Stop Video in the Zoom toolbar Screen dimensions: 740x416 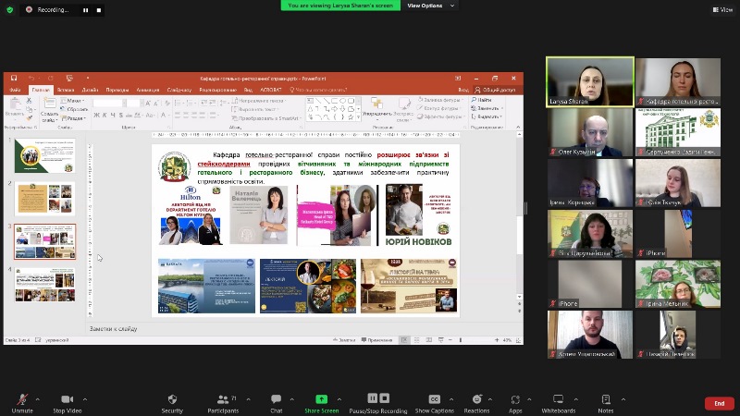click(67, 399)
